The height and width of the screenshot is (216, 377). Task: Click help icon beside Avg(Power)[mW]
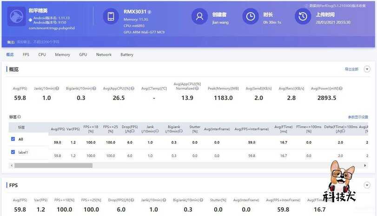(x=340, y=88)
